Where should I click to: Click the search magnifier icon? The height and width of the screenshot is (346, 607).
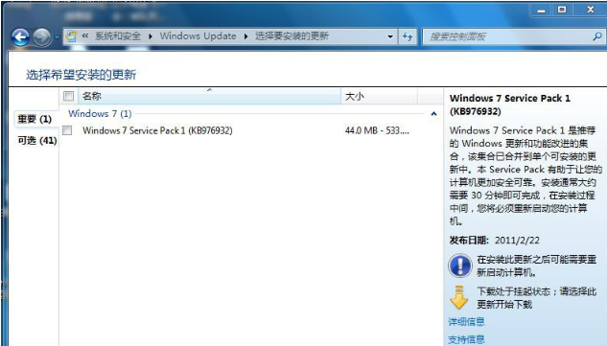[597, 36]
